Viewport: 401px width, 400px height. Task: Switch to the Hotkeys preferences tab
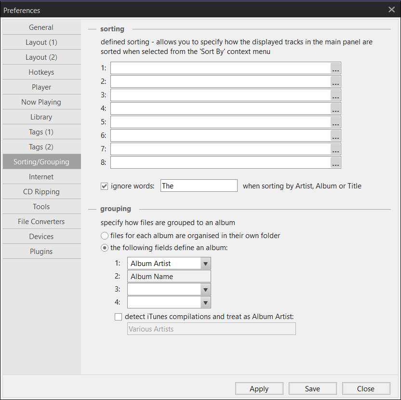(x=41, y=72)
